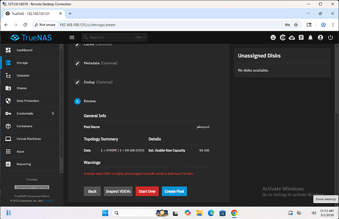Select the Est. Usable Raw Capacity label
Image resolution: width=339 pixels, height=219 pixels.
[167, 150]
